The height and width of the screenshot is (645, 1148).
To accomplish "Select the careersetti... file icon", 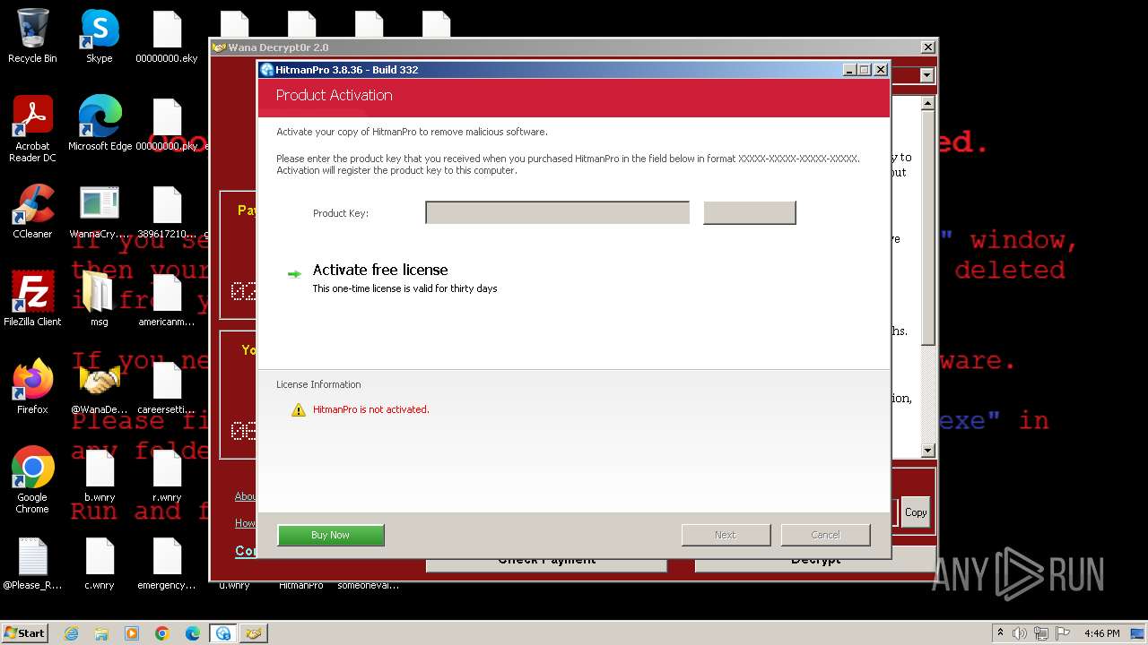I will 167,387.
